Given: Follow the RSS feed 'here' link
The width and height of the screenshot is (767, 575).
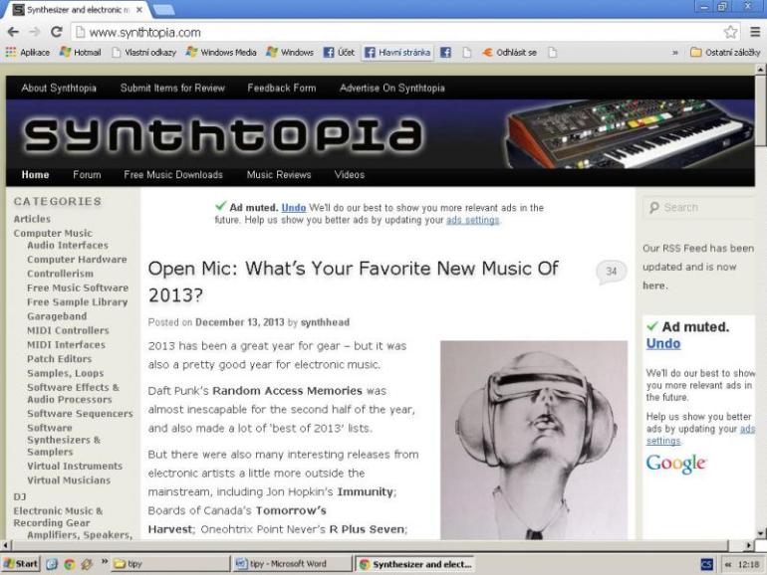Looking at the screenshot, I should 654,286.
